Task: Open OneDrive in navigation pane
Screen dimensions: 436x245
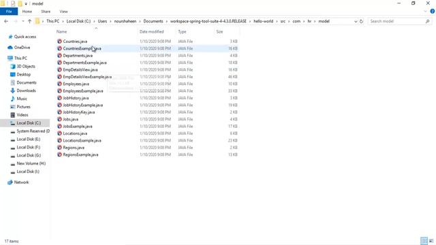Action: coord(22,48)
